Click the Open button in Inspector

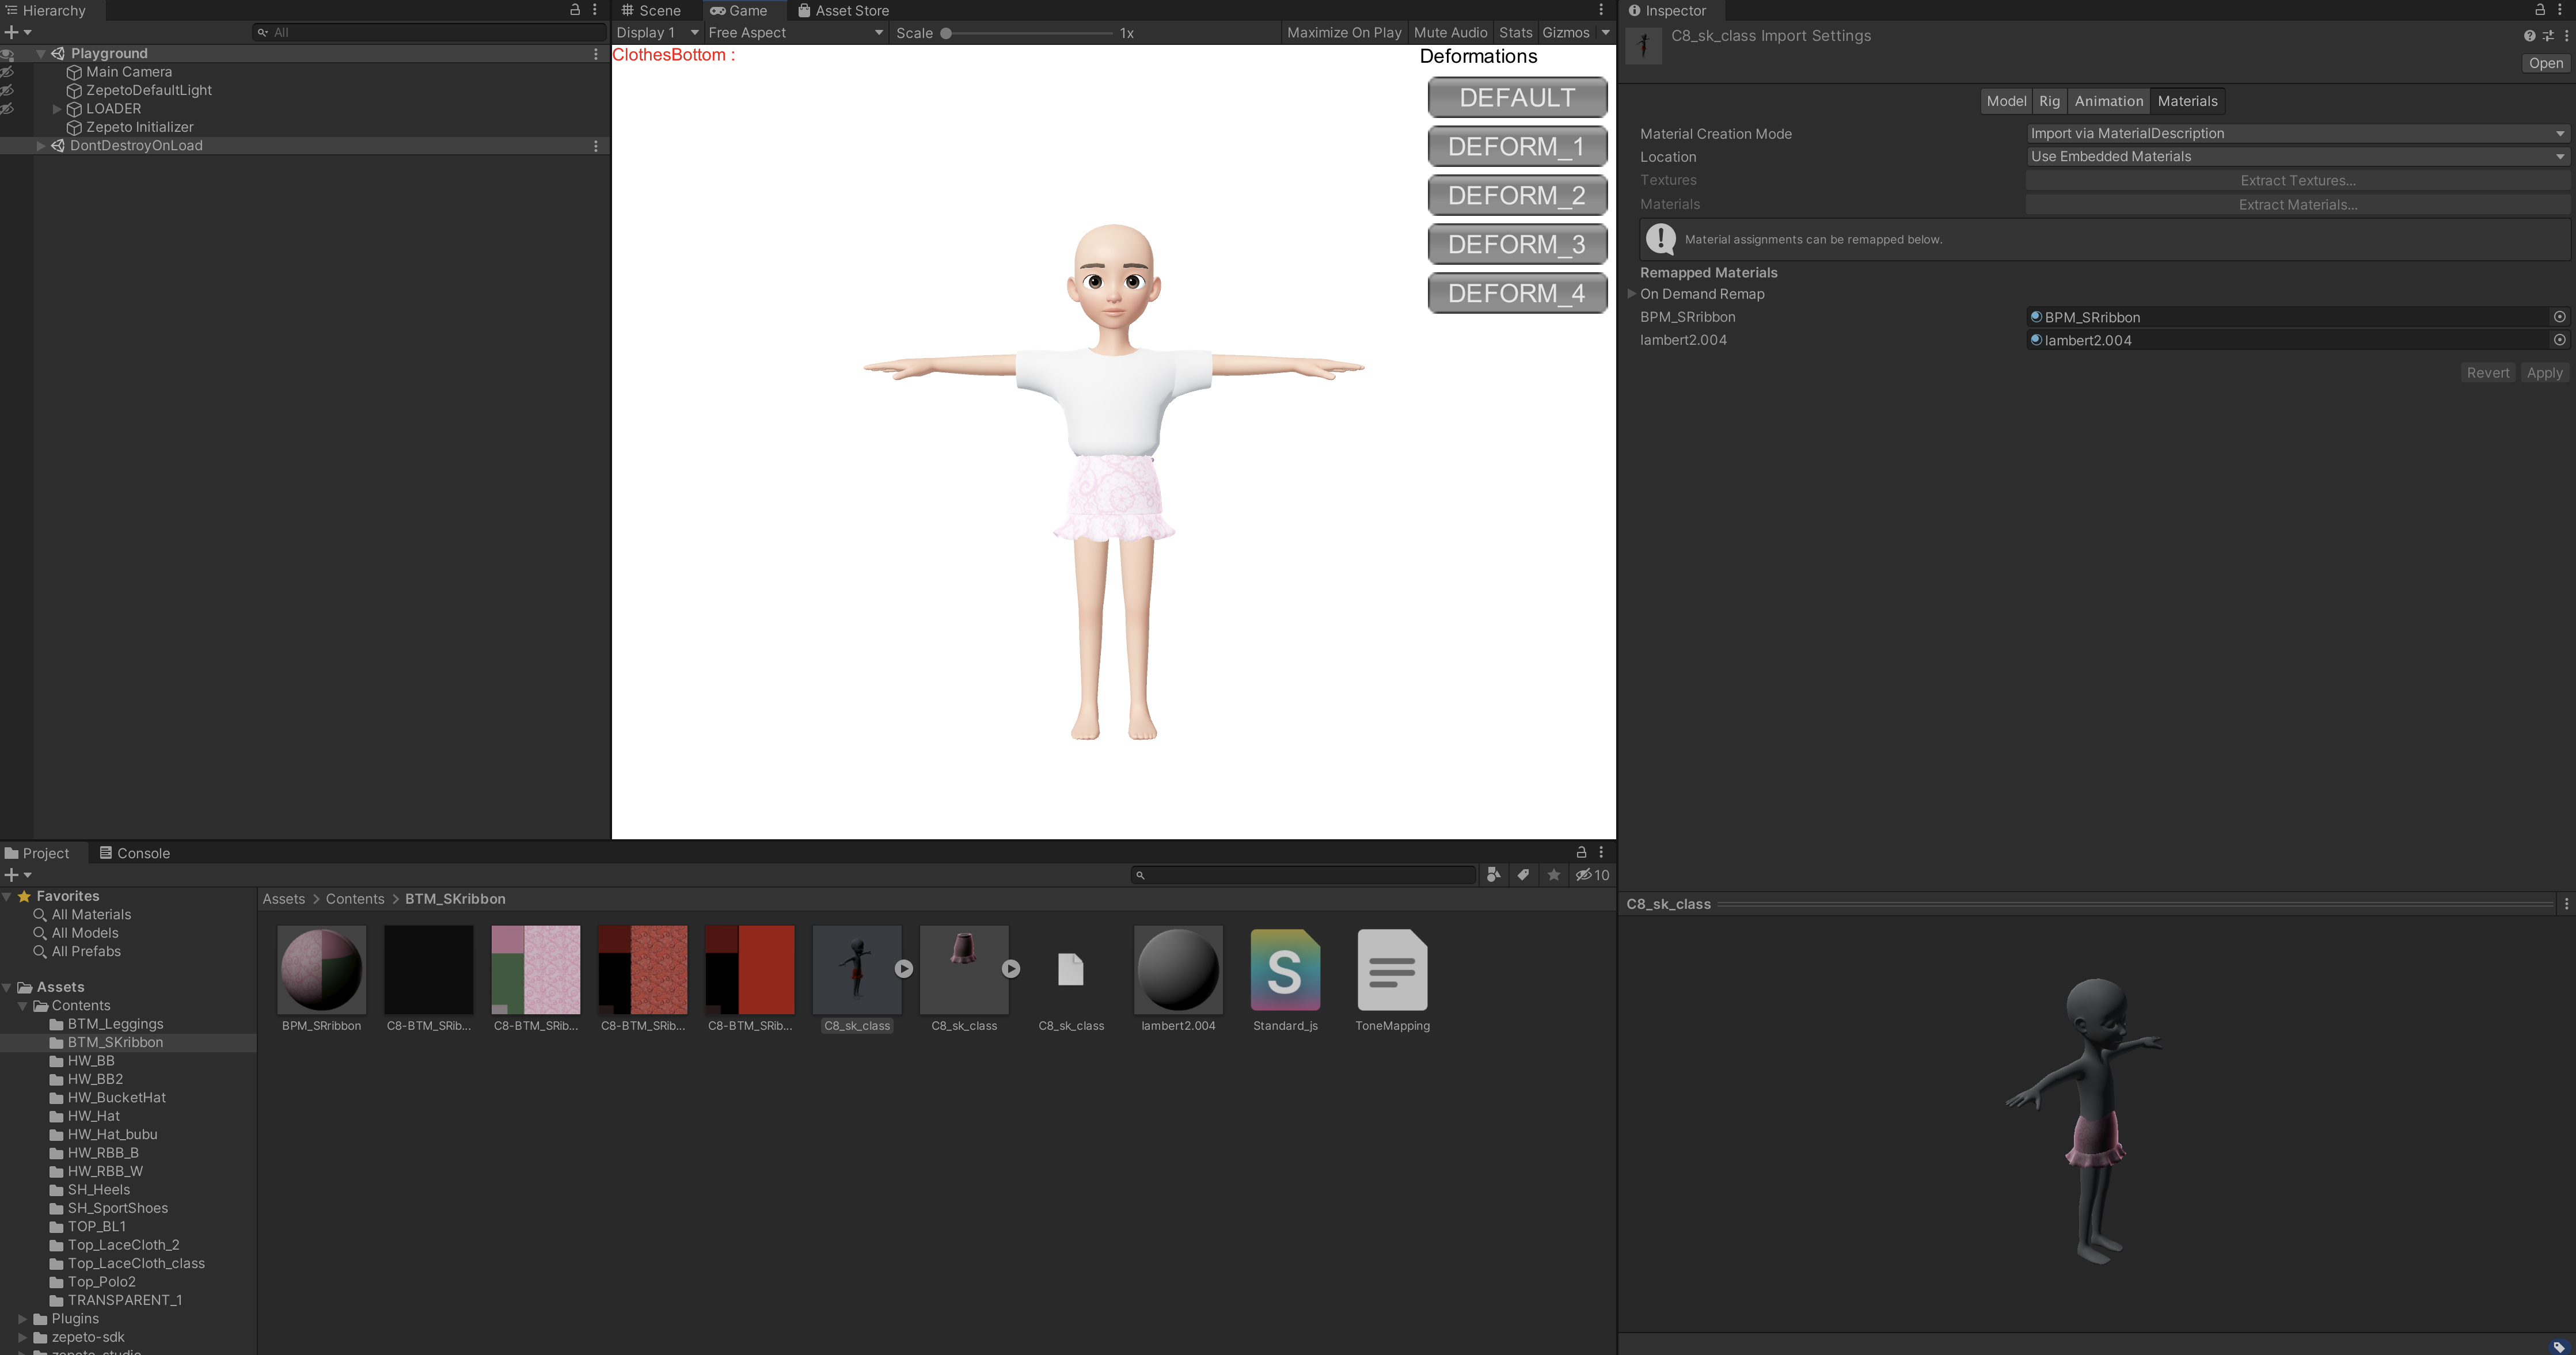coord(2545,63)
